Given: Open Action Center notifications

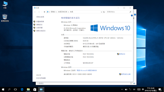Looking at the screenshot, I should (x=160, y=90).
